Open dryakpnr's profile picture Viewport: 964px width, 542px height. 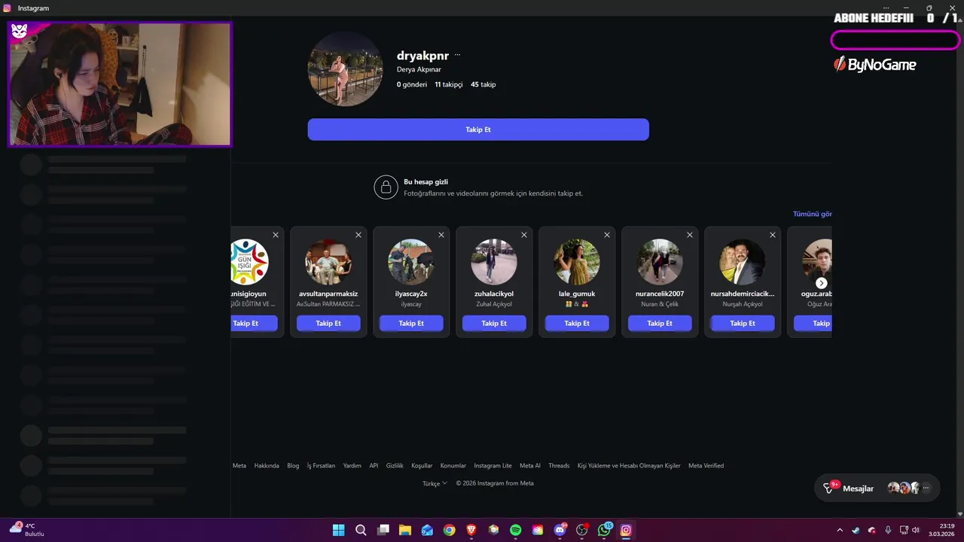(x=346, y=69)
